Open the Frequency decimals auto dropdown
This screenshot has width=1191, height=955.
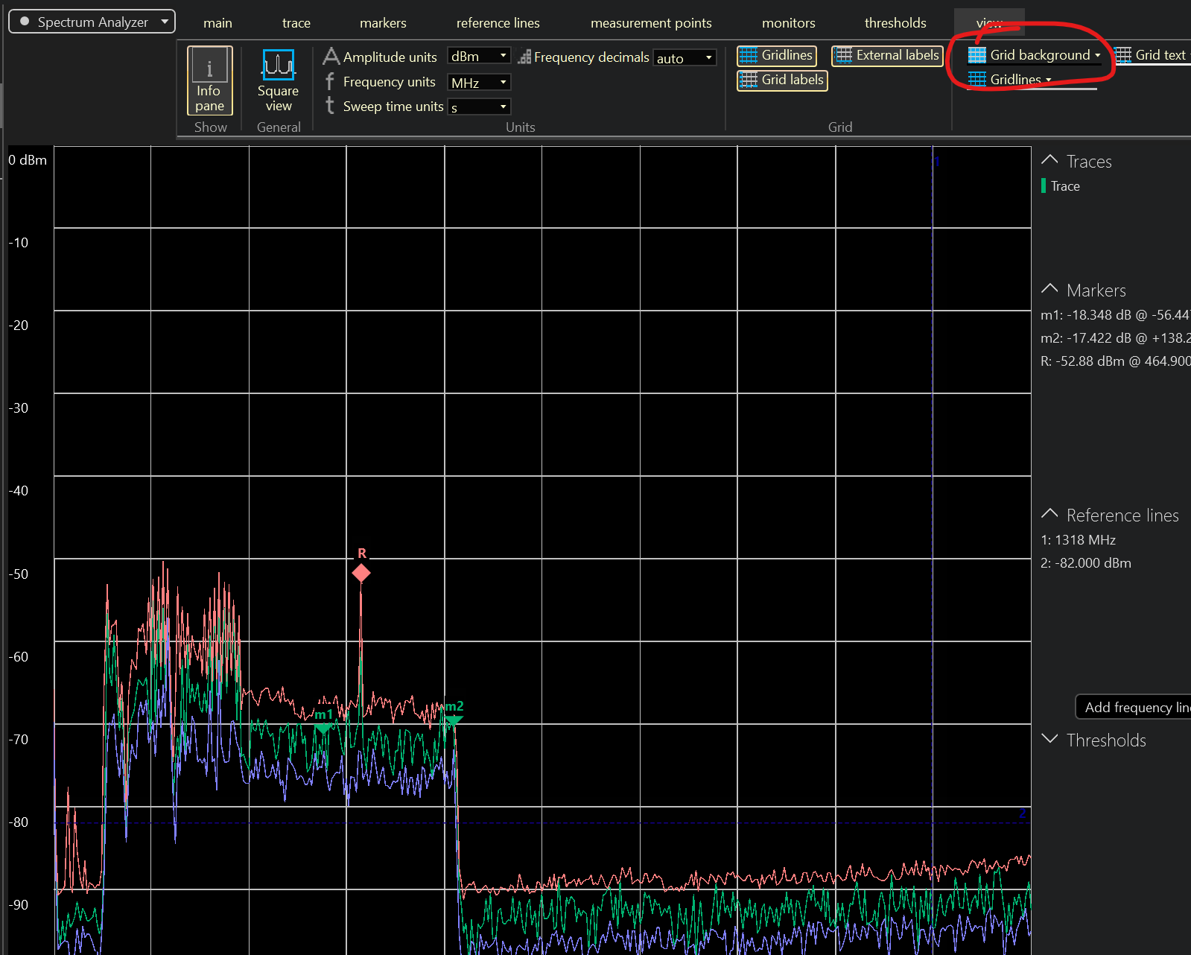(x=685, y=58)
